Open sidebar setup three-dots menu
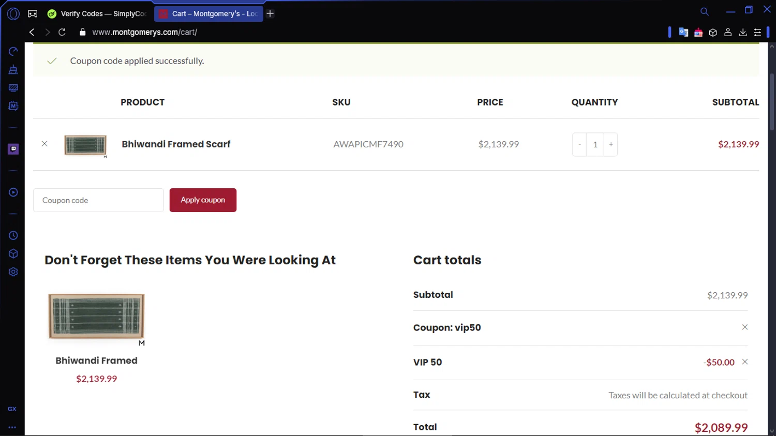 click(12, 428)
